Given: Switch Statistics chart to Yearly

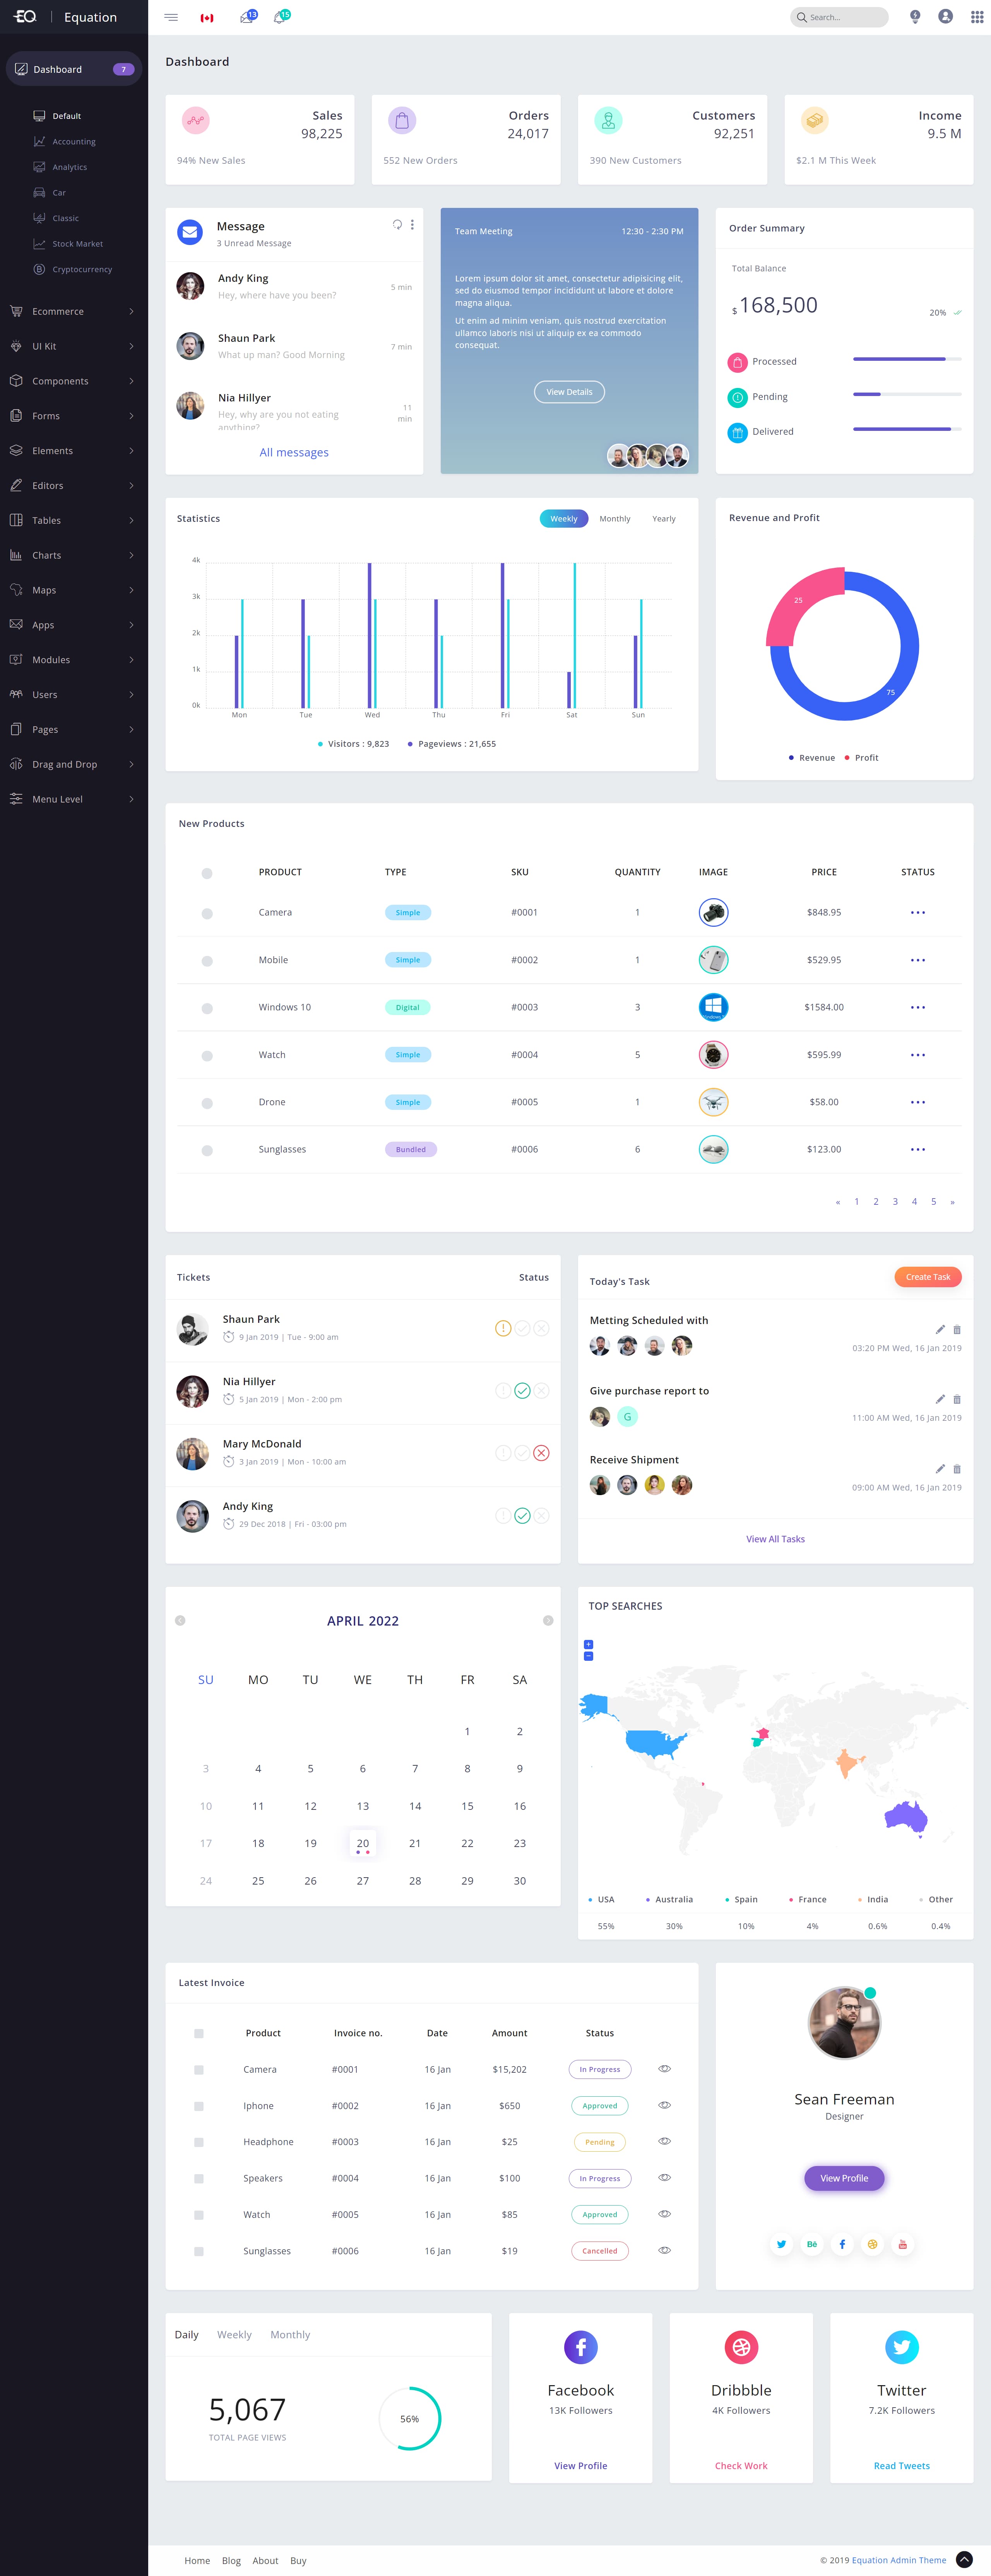Looking at the screenshot, I should [664, 519].
